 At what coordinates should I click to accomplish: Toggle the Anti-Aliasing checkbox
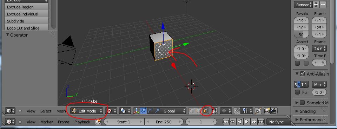click(x=303, y=74)
